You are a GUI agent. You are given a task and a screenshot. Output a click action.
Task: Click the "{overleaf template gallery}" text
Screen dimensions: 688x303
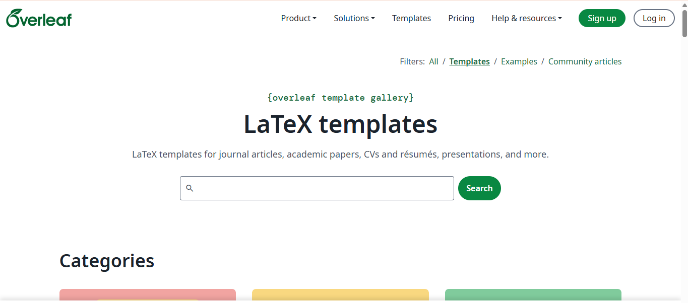tap(341, 98)
